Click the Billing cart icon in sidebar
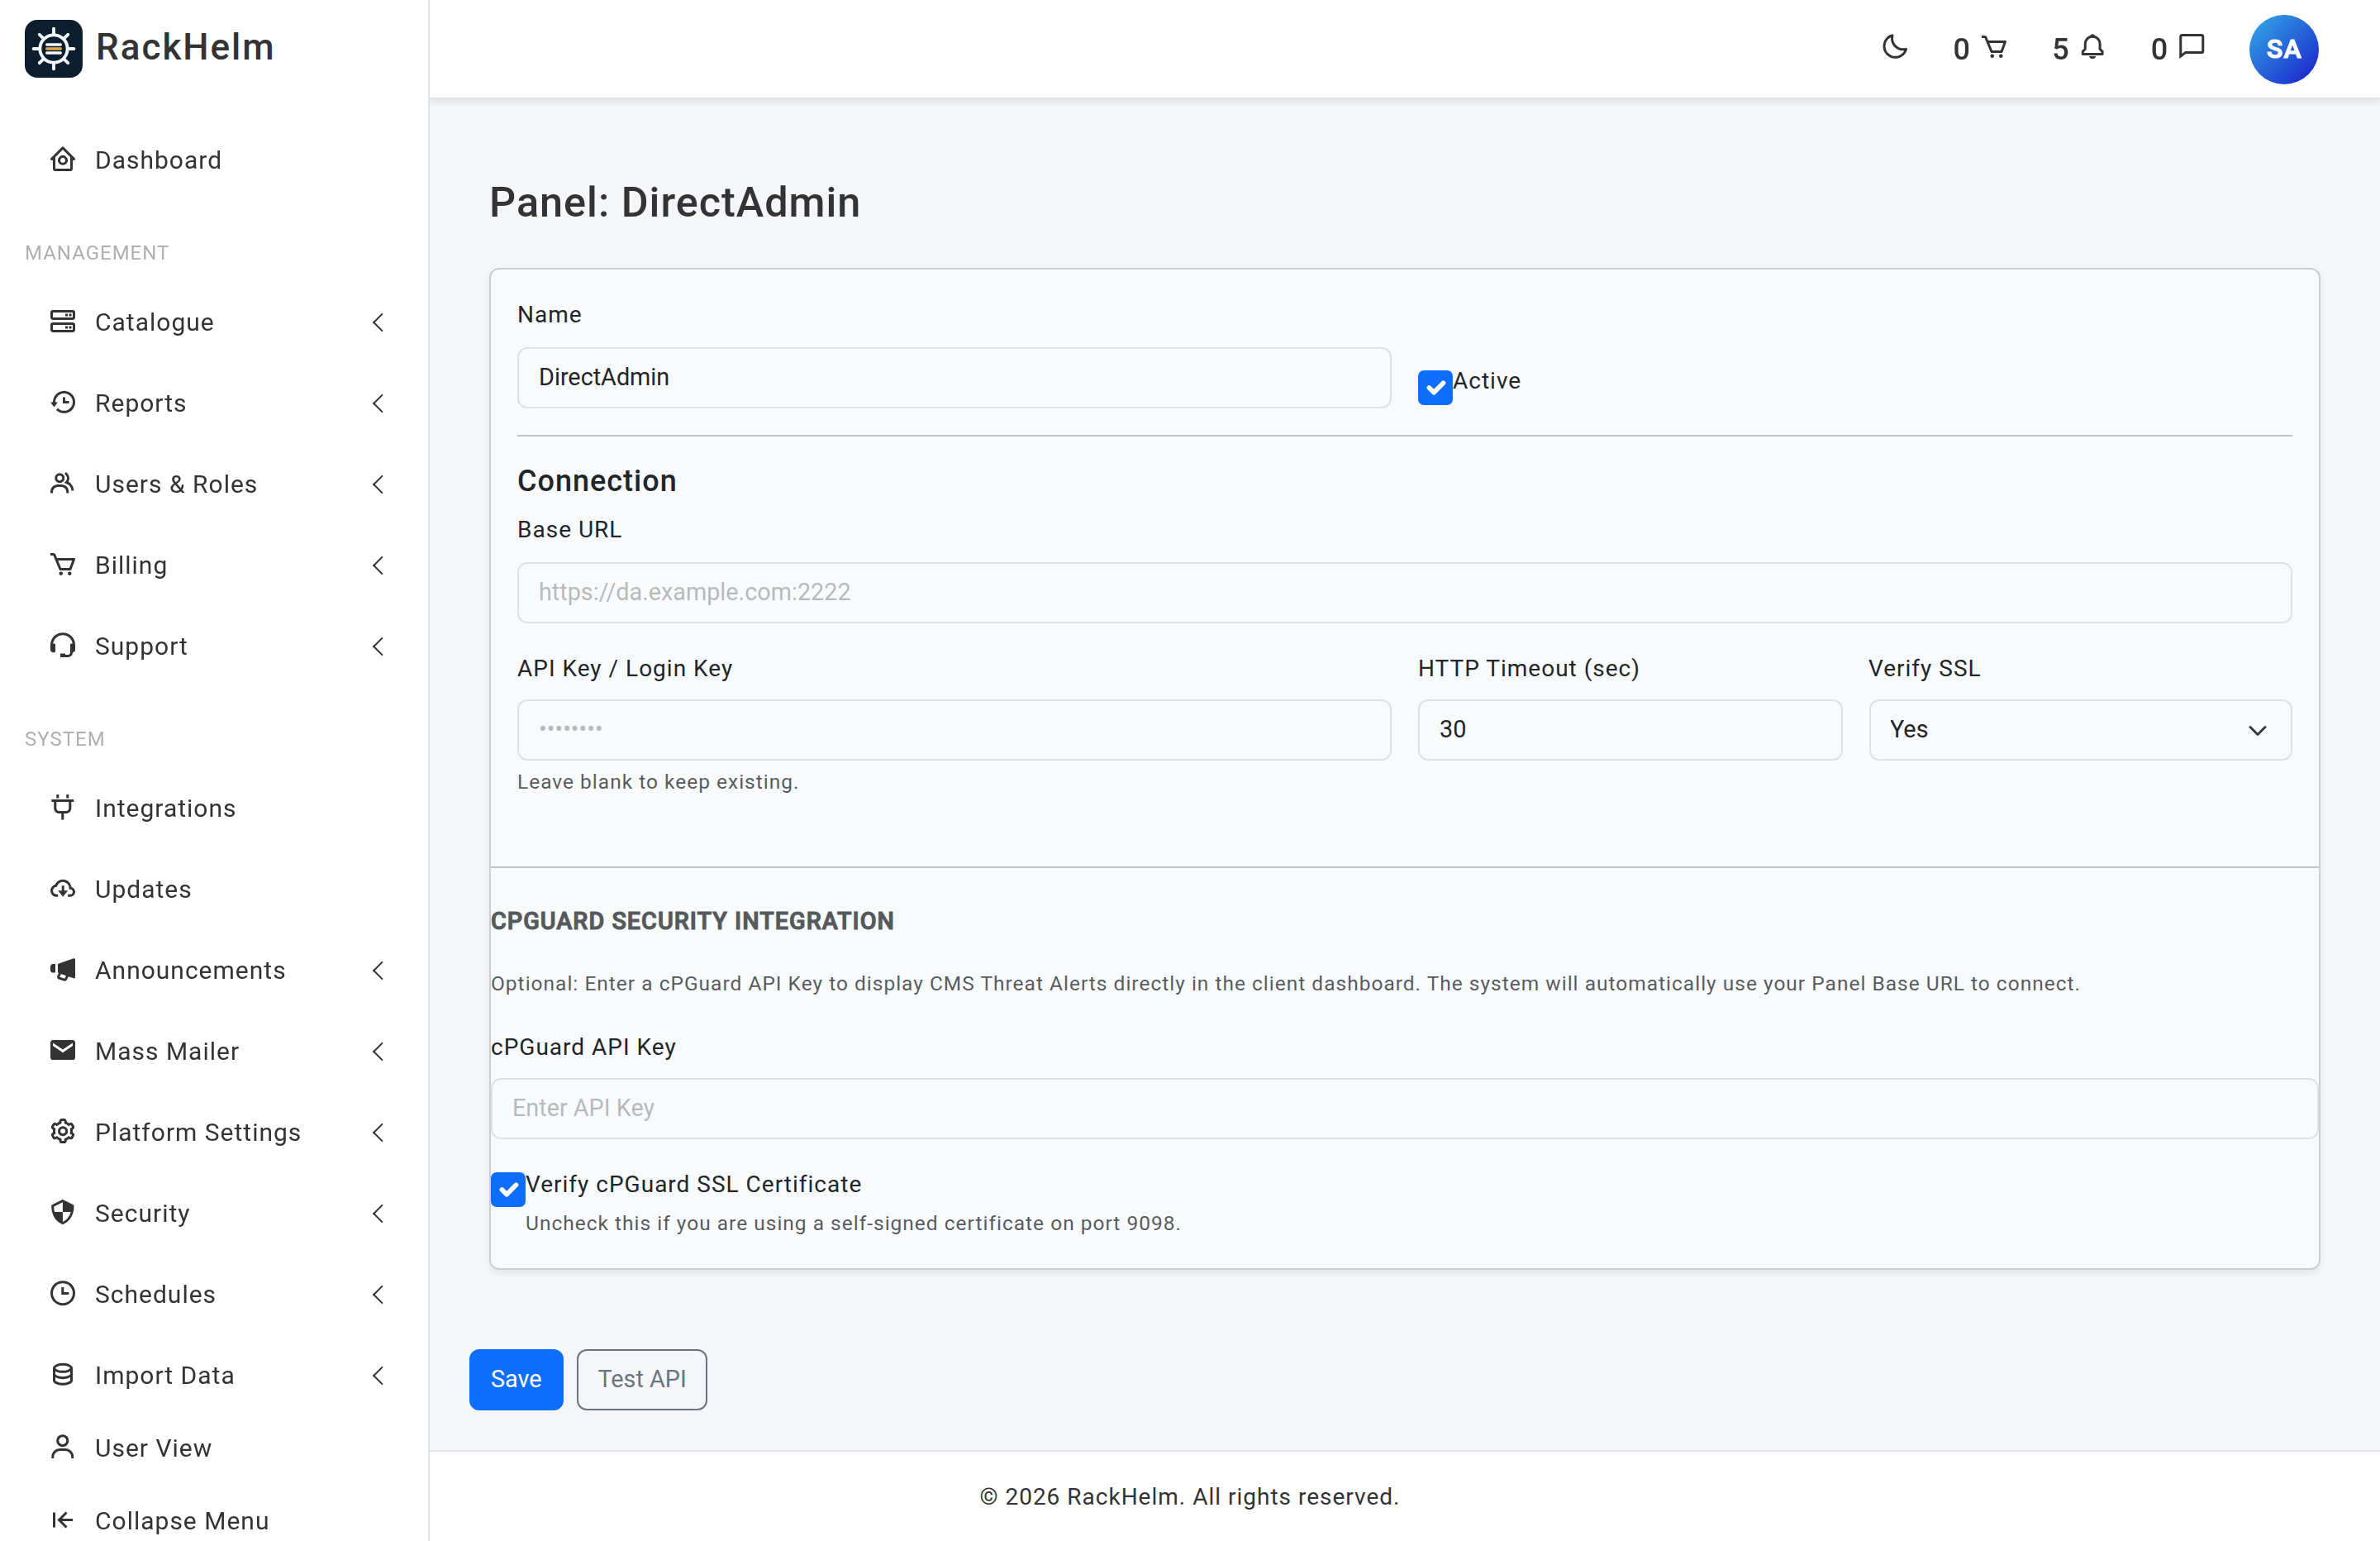2380x1541 pixels. (x=62, y=565)
